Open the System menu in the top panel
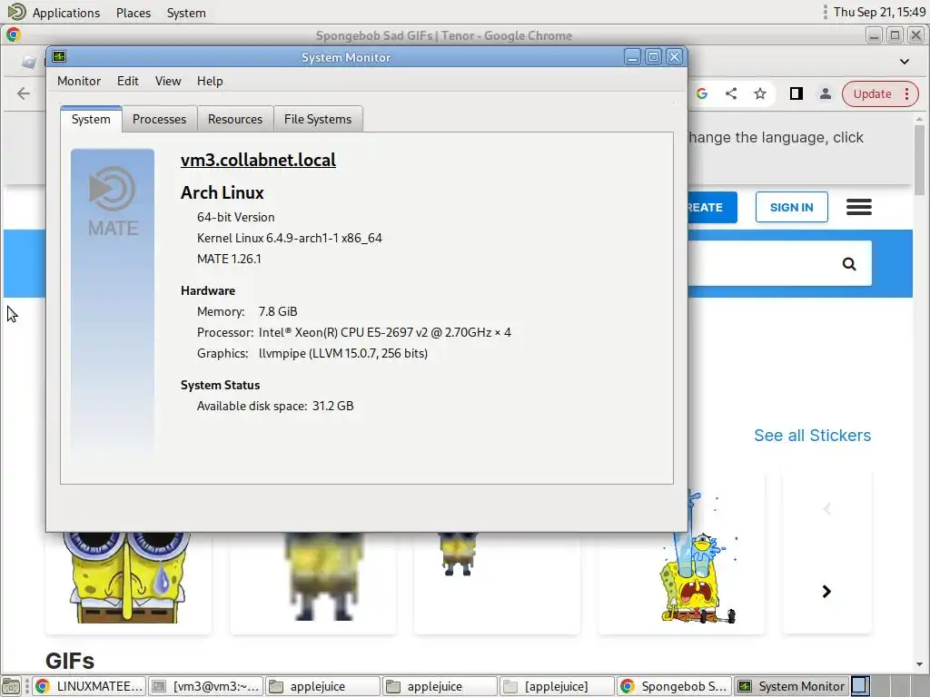The height and width of the screenshot is (697, 930). point(186,13)
